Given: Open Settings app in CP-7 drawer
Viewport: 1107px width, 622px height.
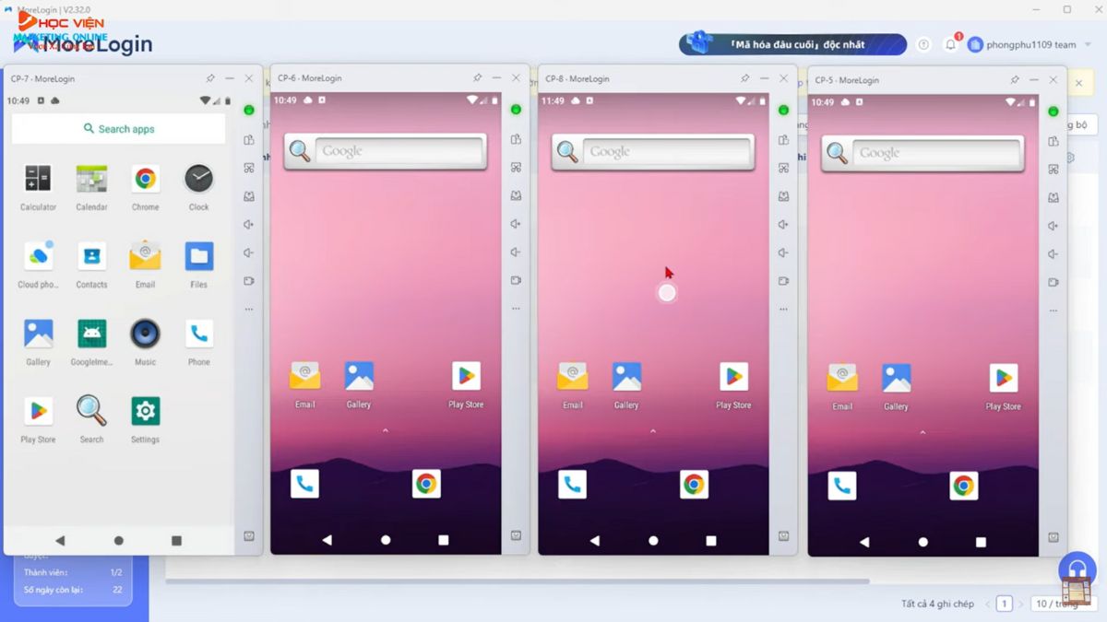Looking at the screenshot, I should pyautogui.click(x=145, y=411).
